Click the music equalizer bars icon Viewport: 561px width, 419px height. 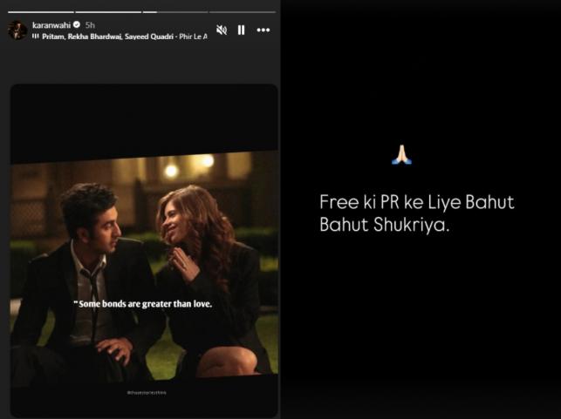coord(36,37)
